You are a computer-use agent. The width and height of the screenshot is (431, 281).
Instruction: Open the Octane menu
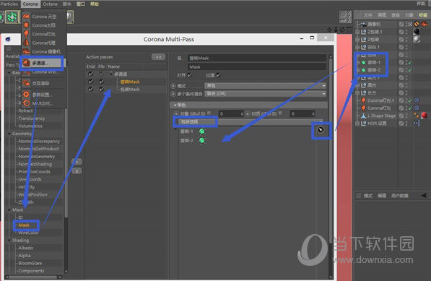click(x=51, y=4)
